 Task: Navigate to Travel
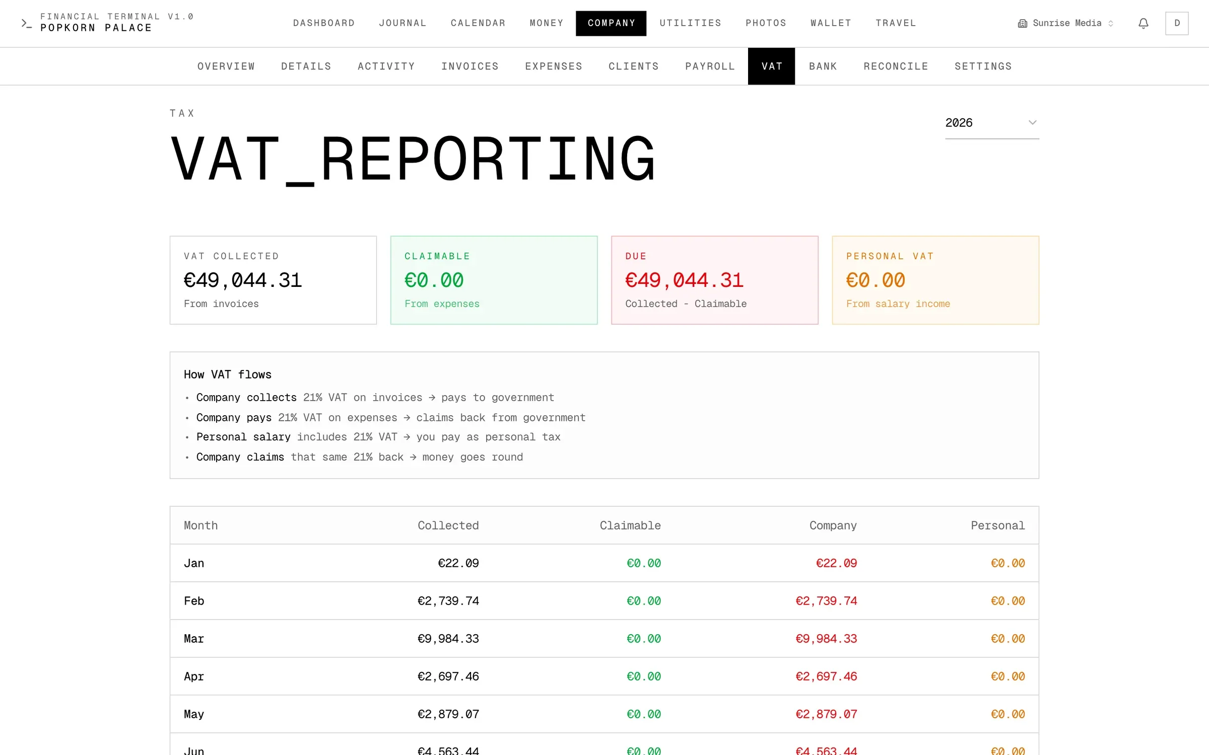[x=896, y=23]
